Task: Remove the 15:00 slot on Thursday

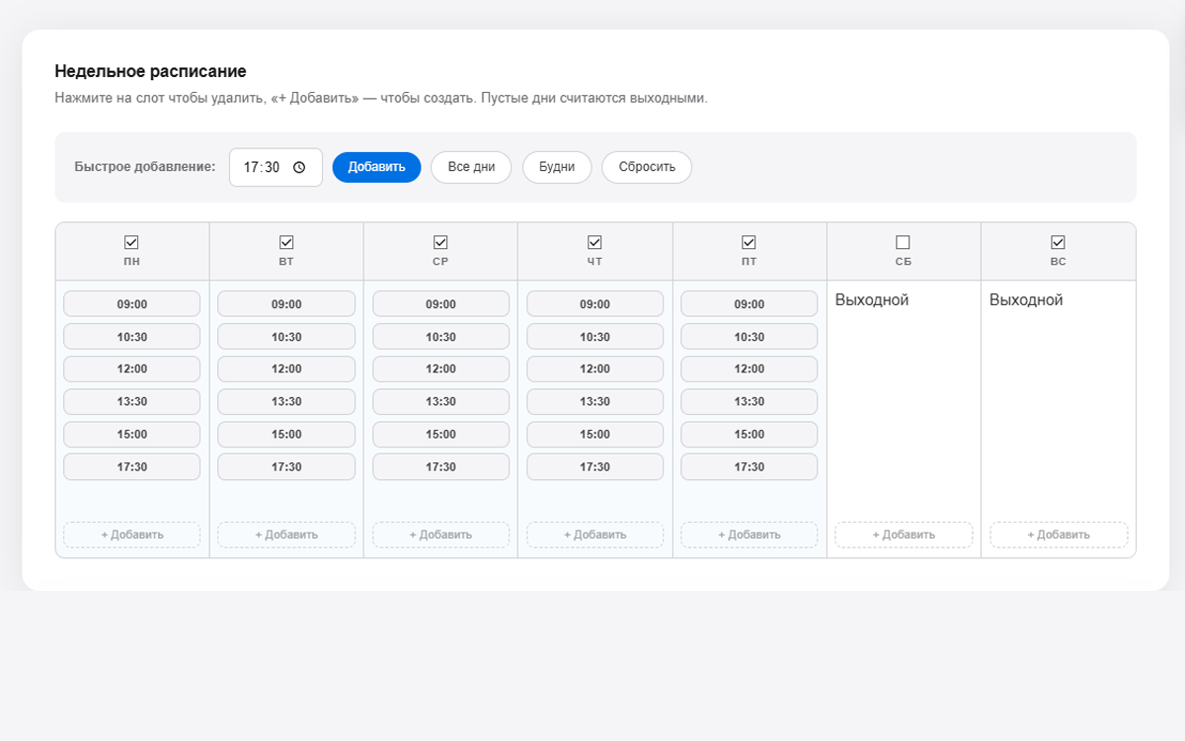Action: [594, 434]
